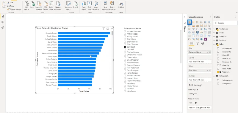Switch to Report view in left sidebar
The width and height of the screenshot is (238, 113).
pyautogui.click(x=3, y=17)
